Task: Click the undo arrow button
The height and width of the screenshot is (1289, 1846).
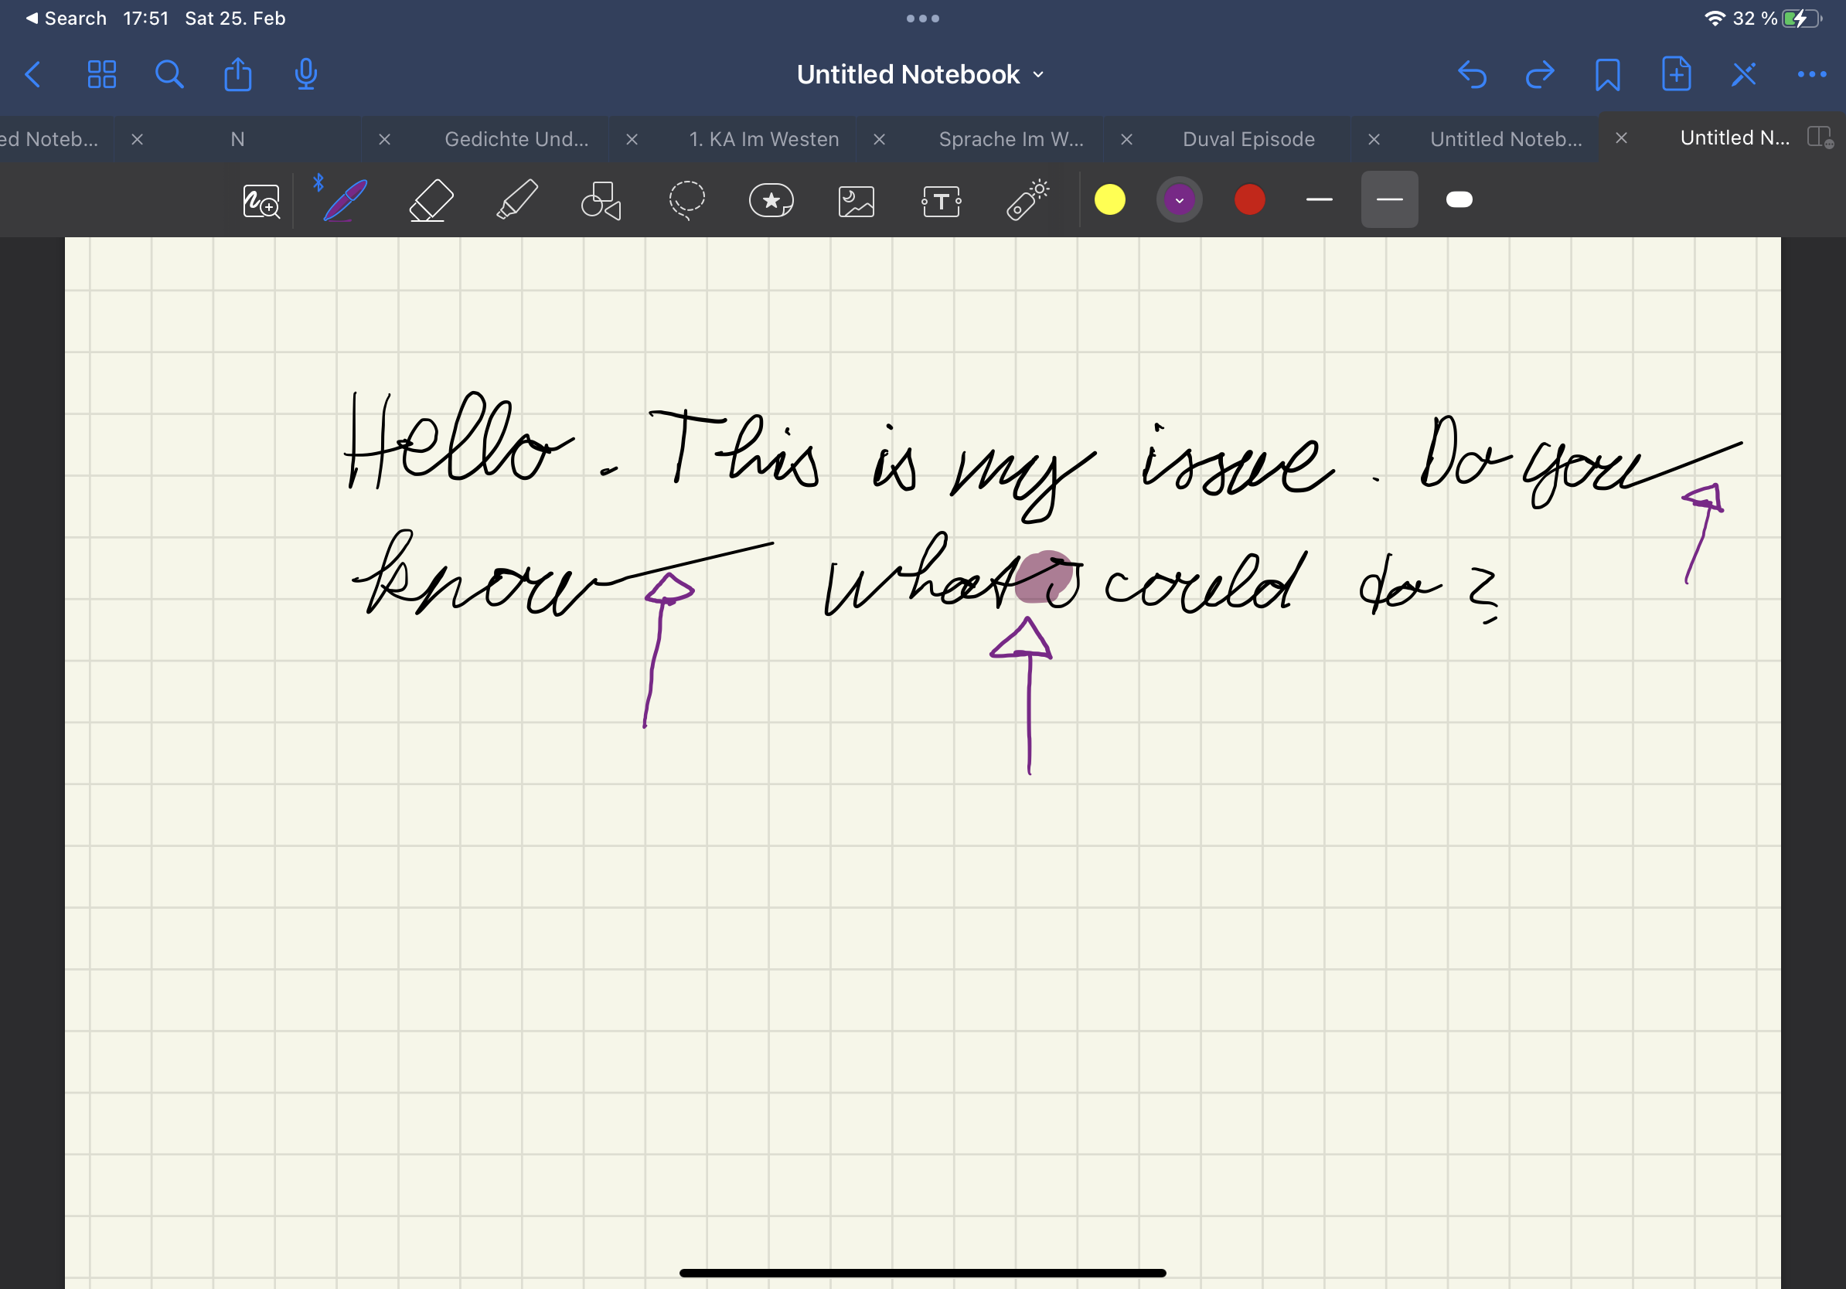Action: point(1471,75)
